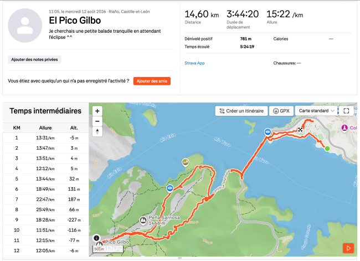Play the activity flyby animation

348,248
